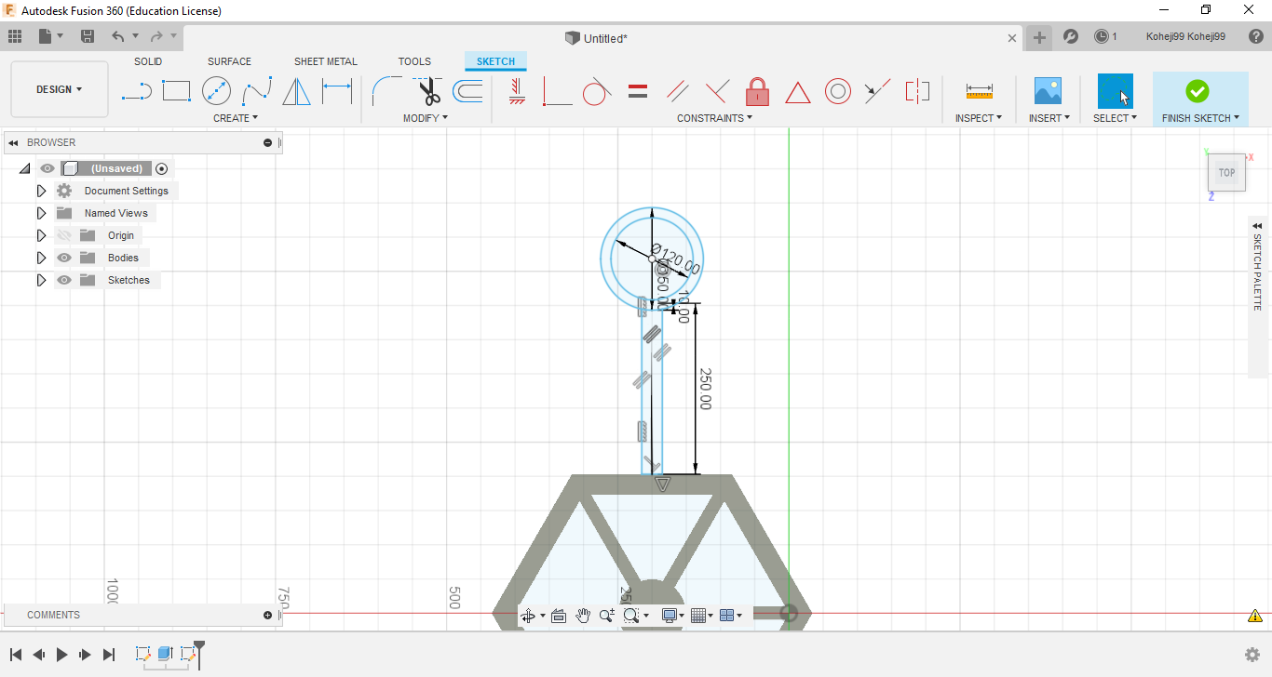
Task: Click the Insert Image icon
Action: pyautogui.click(x=1049, y=91)
